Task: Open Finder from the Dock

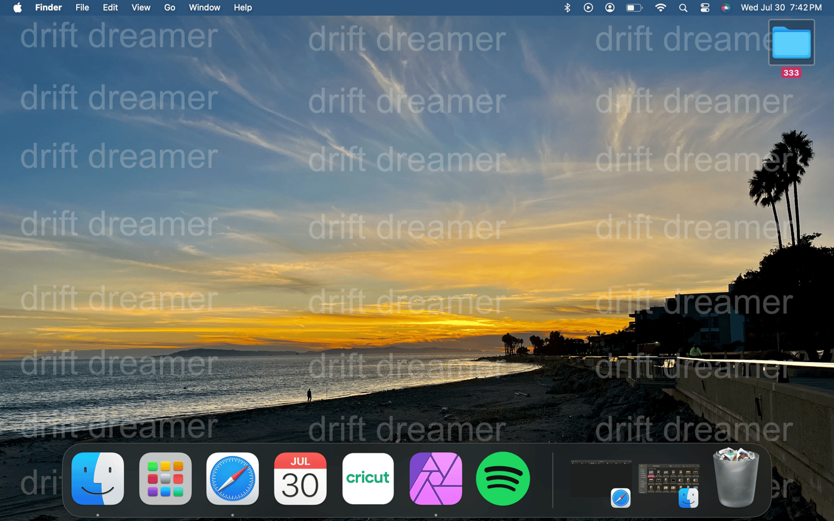Action: 98,479
